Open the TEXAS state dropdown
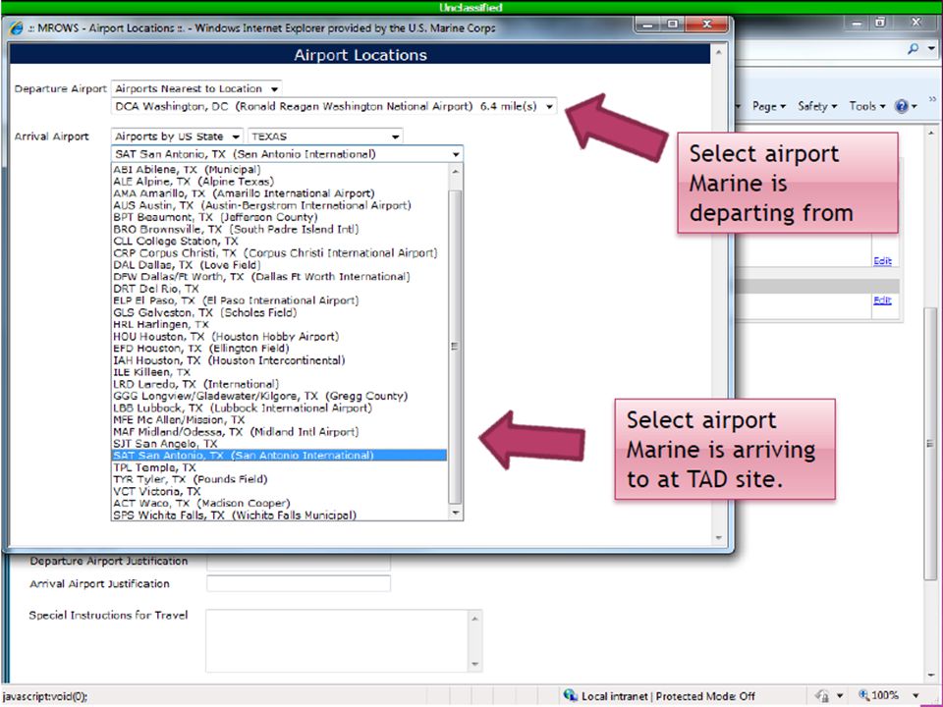Screen dimensions: 943x707 325,136
